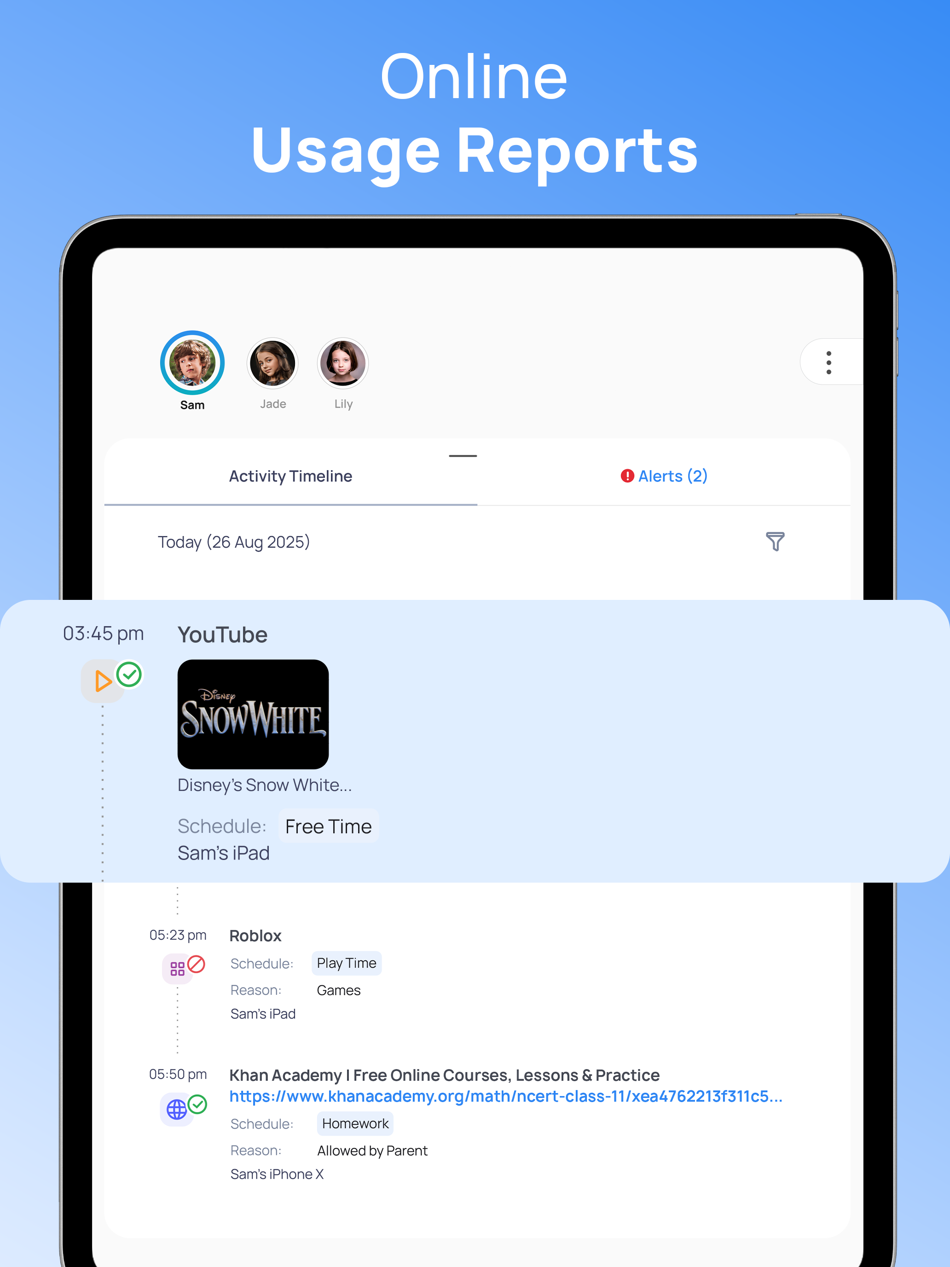Click the "Jade" name label
This screenshot has width=950, height=1267.
point(273,404)
